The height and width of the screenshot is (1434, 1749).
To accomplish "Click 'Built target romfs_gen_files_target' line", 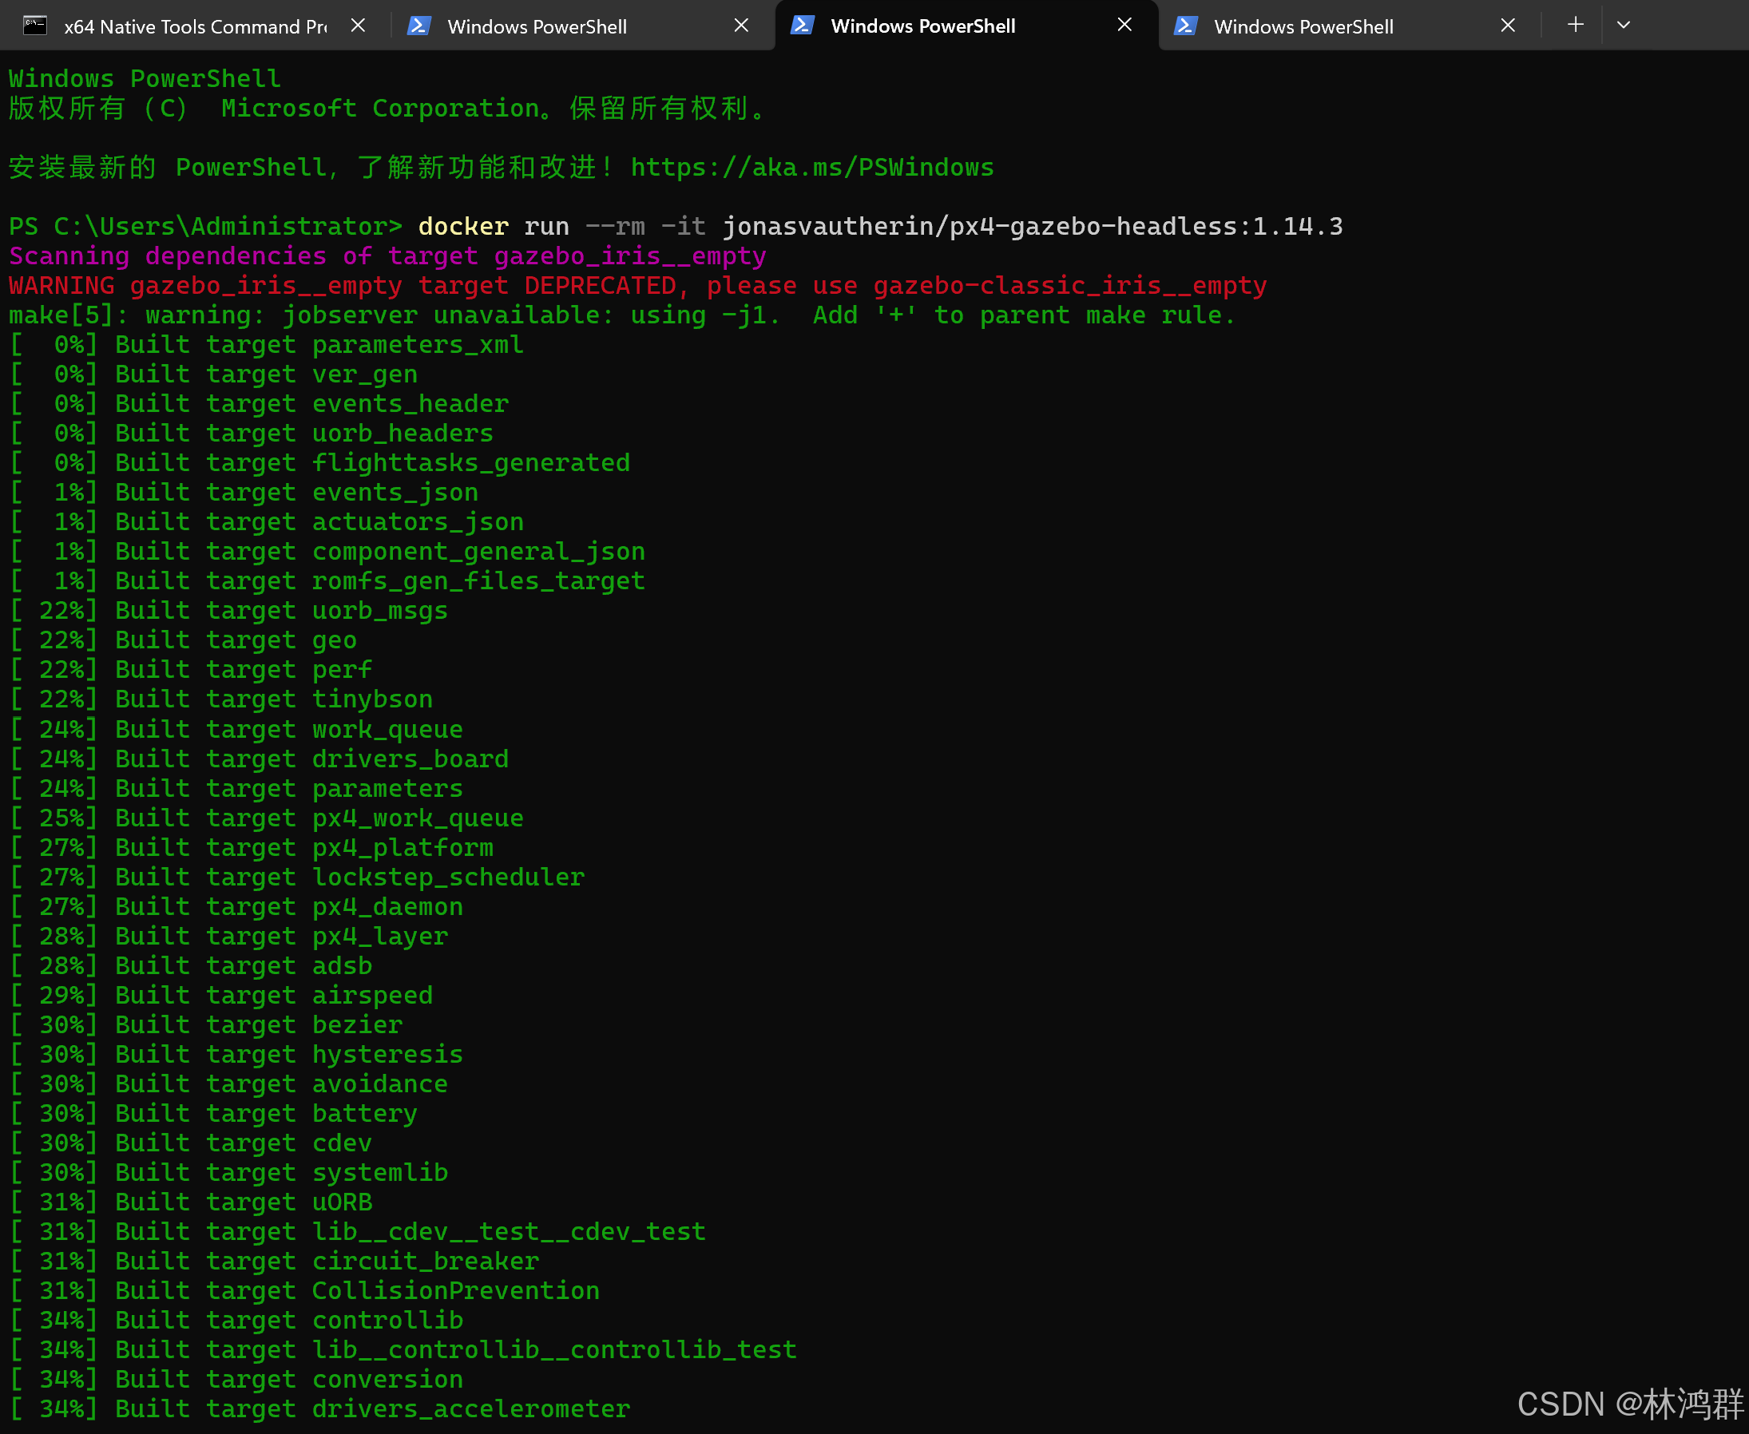I will click(x=327, y=581).
